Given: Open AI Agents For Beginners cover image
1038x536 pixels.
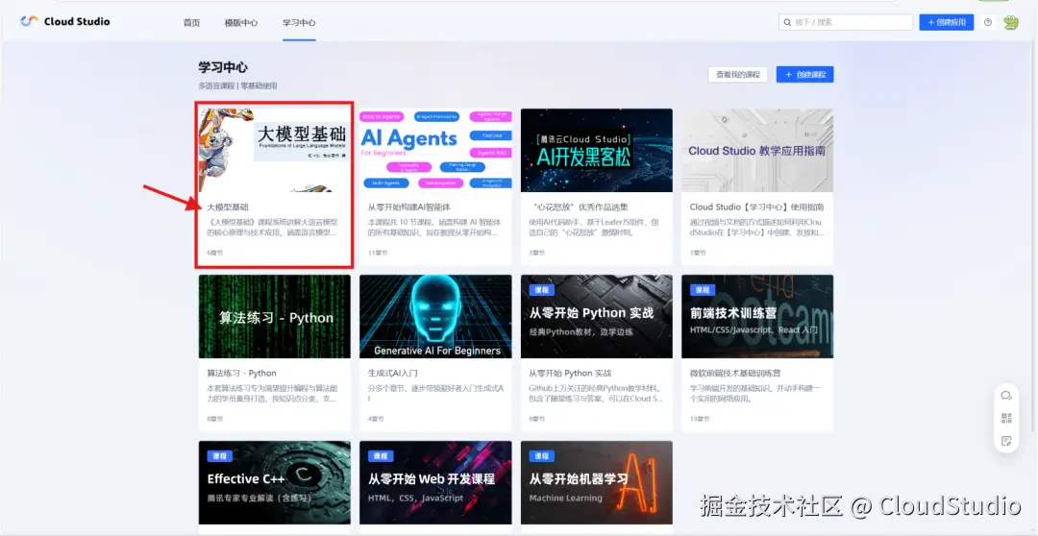Looking at the screenshot, I should [435, 150].
